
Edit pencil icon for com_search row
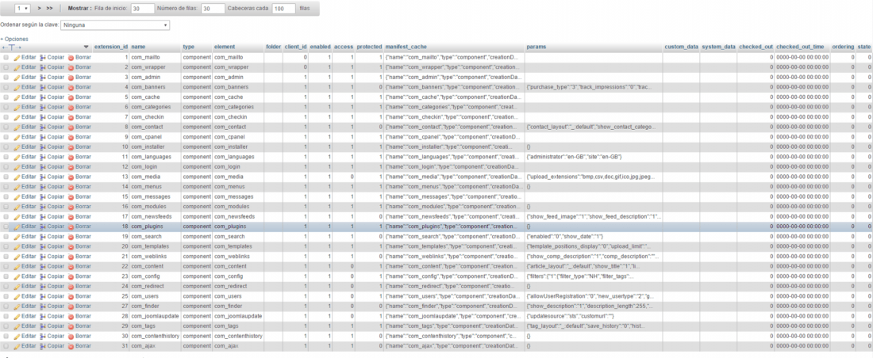[17, 237]
